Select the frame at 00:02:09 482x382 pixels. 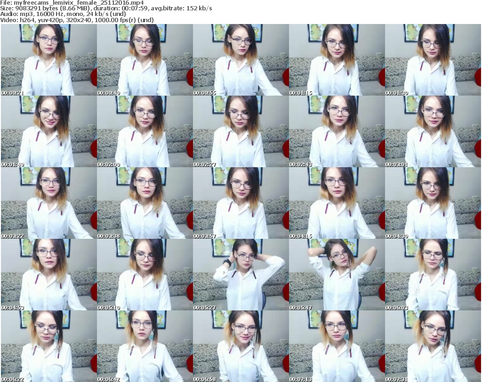tap(145, 131)
